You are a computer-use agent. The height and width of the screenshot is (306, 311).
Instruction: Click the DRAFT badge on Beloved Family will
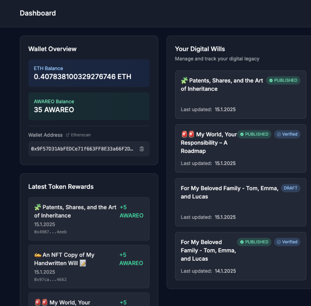291,188
